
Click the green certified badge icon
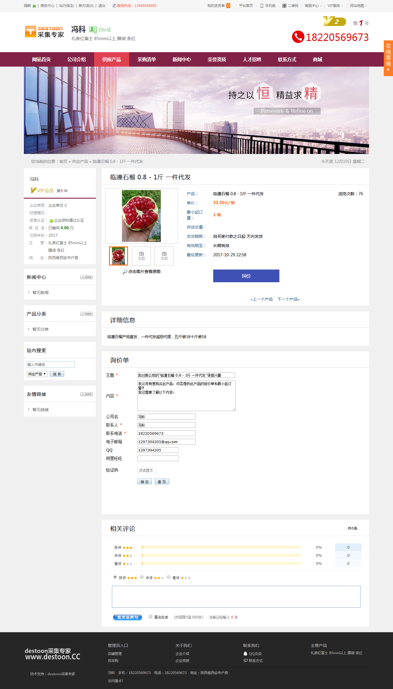click(93, 30)
